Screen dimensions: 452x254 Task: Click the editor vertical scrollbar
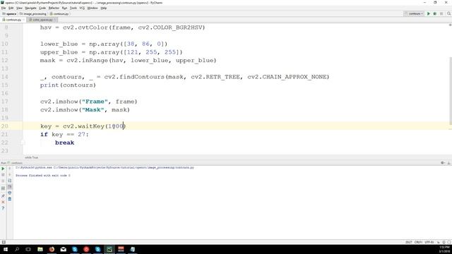click(451, 91)
